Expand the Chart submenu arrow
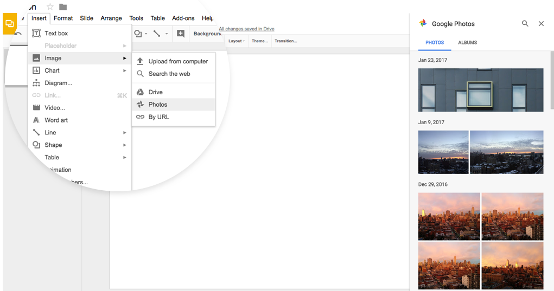Image resolution: width=554 pixels, height=291 pixels. click(x=125, y=70)
